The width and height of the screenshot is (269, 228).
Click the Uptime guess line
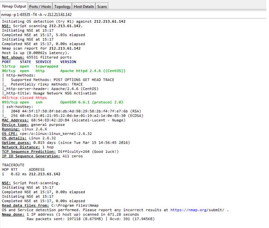[66, 142]
